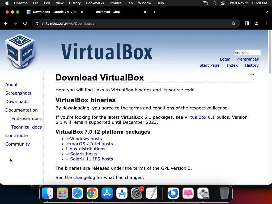Go to the Start Page link
This screenshot has width=272, height=204.
click(x=209, y=65)
